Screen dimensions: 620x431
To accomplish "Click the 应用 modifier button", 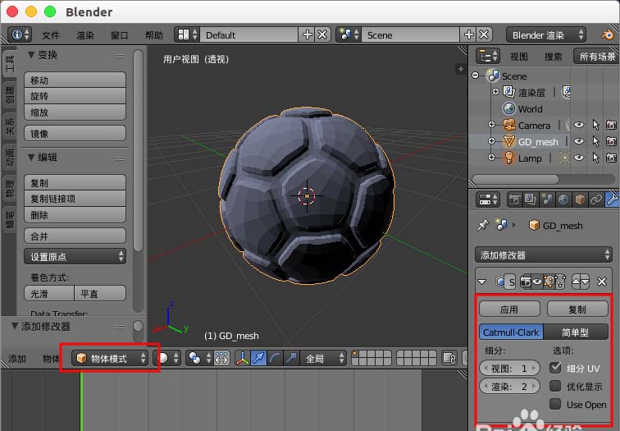I will tap(509, 309).
